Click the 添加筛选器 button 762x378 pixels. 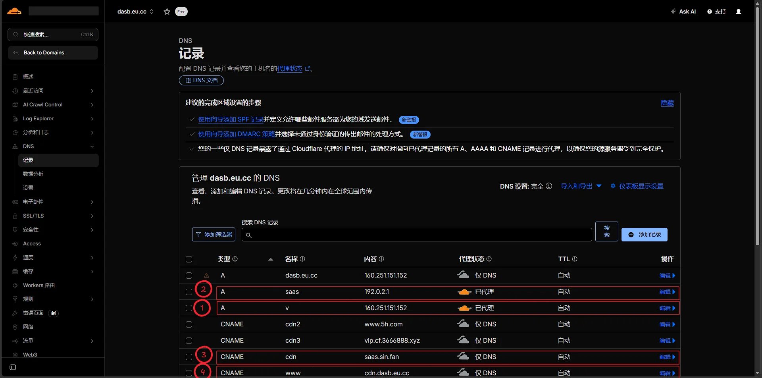(214, 235)
